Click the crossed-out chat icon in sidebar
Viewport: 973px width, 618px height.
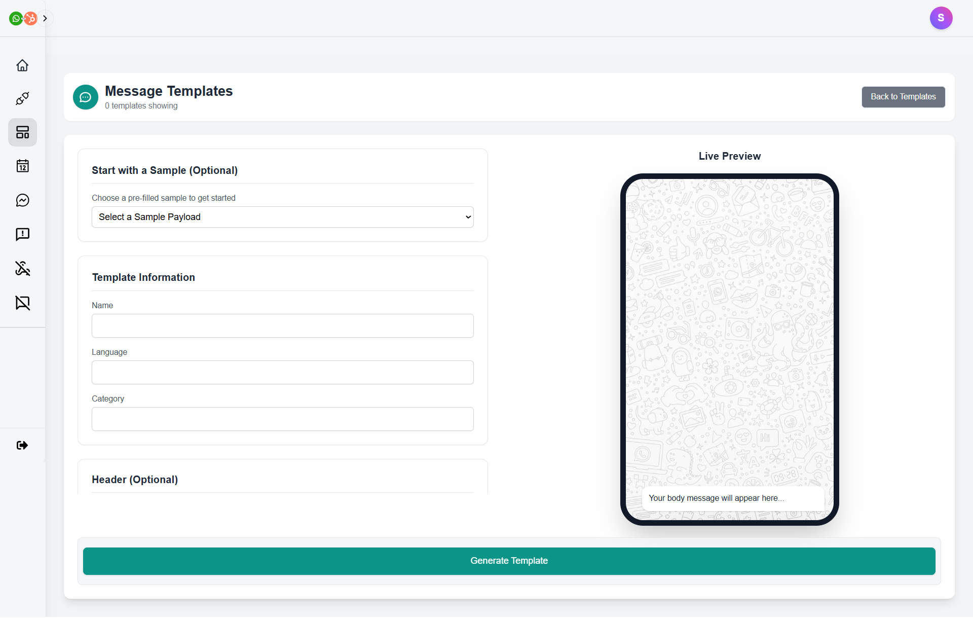22,303
